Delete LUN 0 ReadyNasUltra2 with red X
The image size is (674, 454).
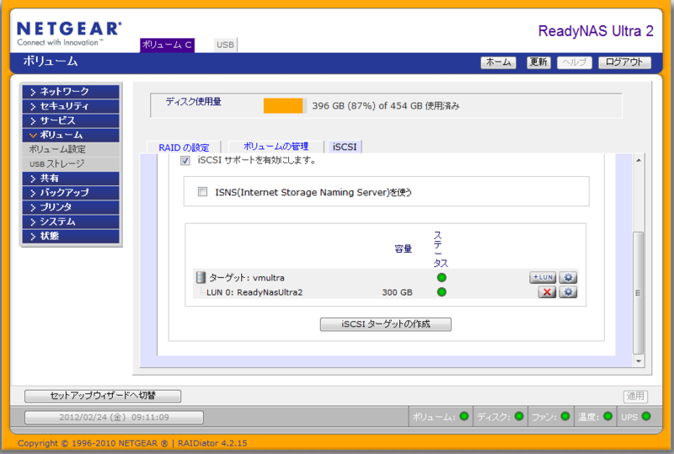547,292
